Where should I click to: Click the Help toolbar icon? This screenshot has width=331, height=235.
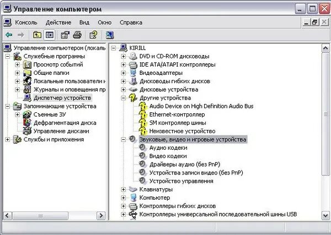[x=94, y=35]
